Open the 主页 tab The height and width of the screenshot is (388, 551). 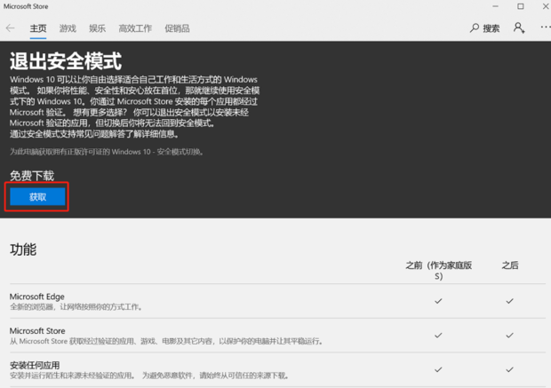click(x=38, y=28)
